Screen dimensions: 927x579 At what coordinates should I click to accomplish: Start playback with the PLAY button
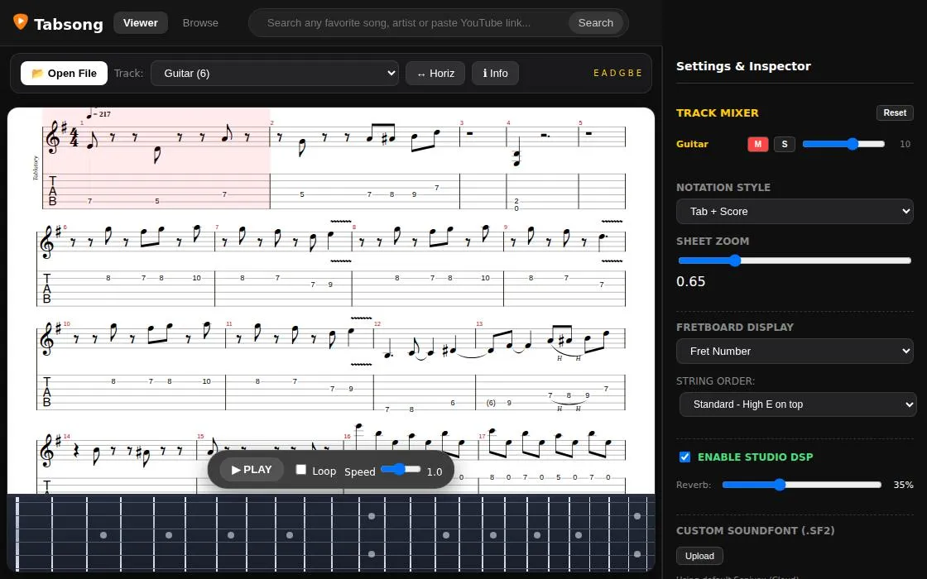[x=252, y=470]
